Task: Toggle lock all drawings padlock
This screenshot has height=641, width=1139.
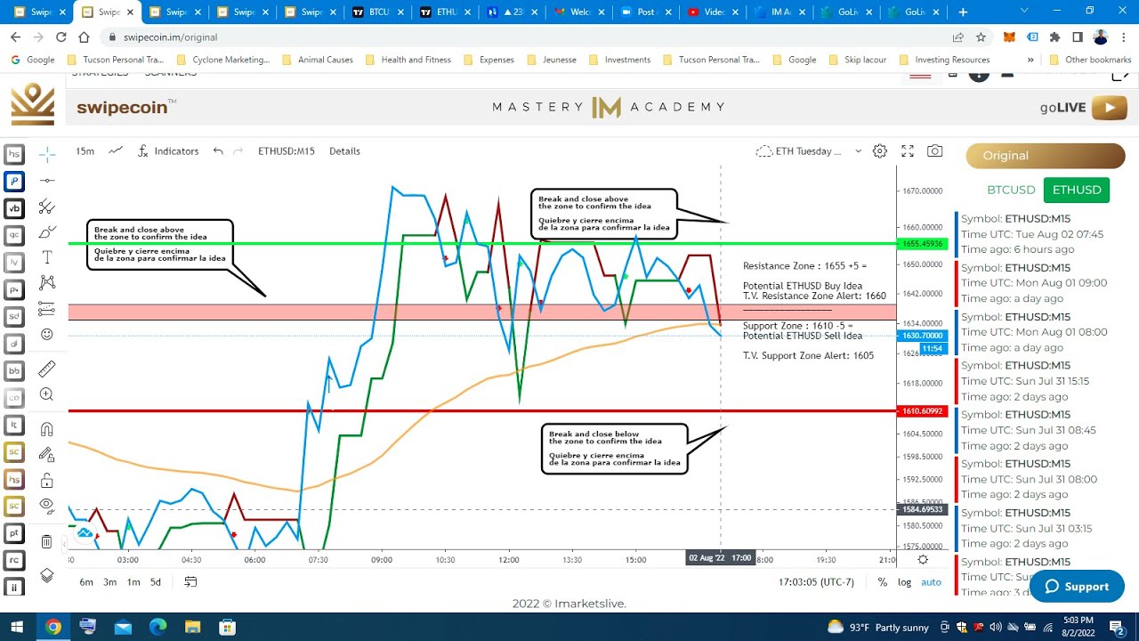Action: (47, 481)
